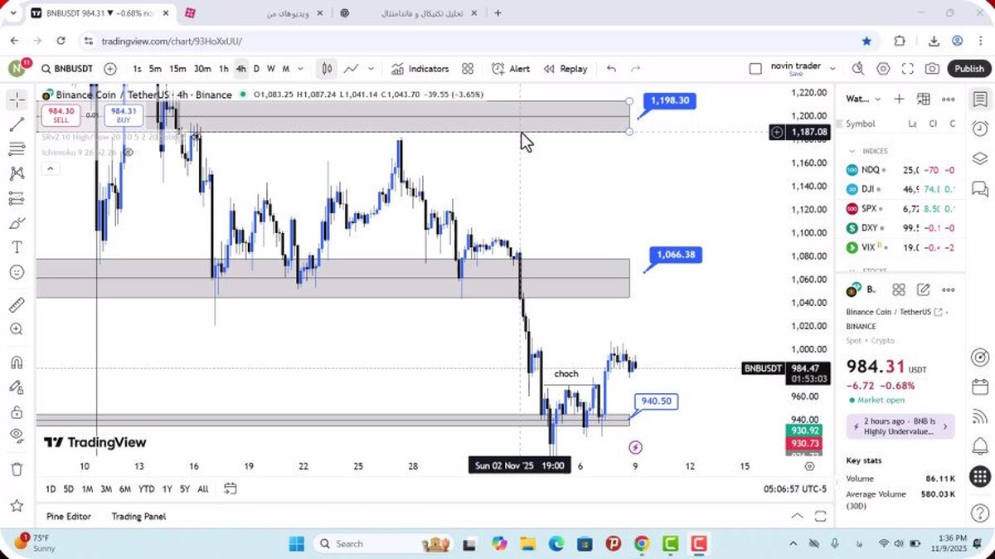This screenshot has height=559, width=995.
Task: Click the redo arrow
Action: click(636, 69)
